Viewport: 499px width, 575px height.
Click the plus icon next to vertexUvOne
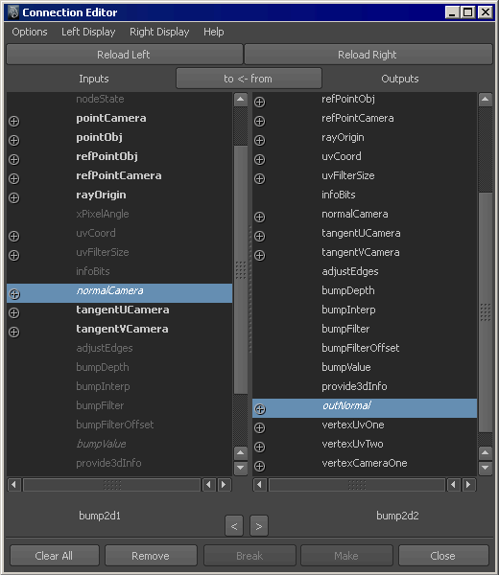[260, 428]
